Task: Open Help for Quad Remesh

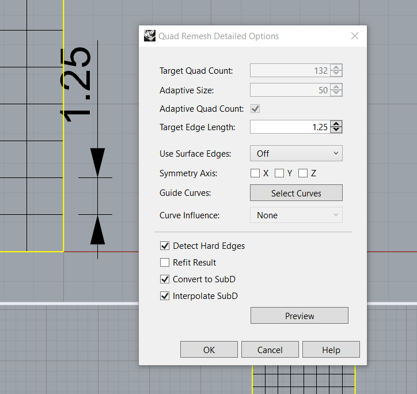Action: pos(331,350)
